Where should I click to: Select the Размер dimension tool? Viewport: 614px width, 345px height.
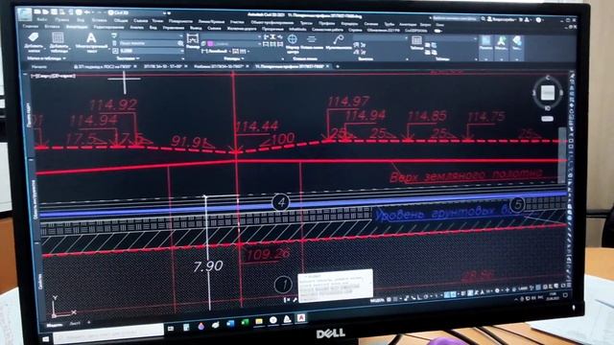coord(192,40)
